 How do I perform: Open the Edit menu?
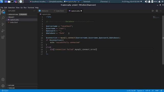[x=6, y=8]
